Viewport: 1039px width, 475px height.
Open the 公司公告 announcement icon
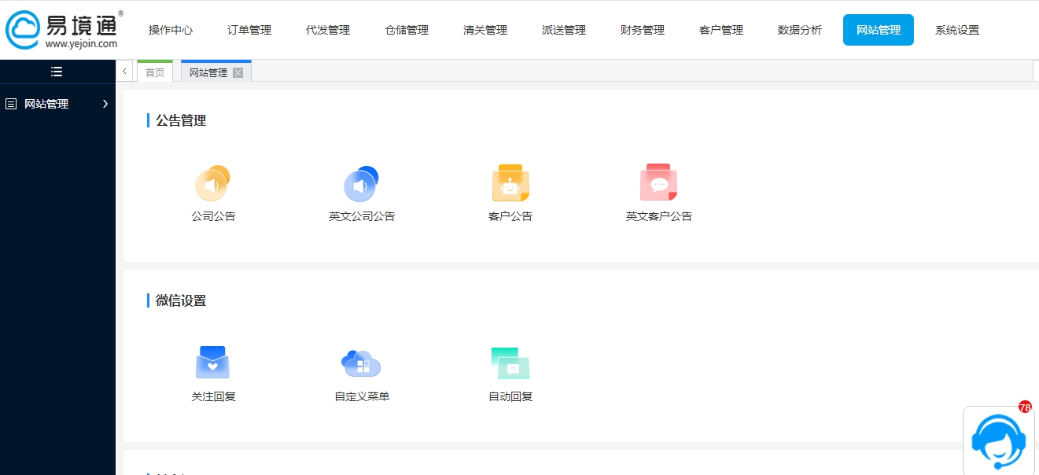(x=212, y=182)
